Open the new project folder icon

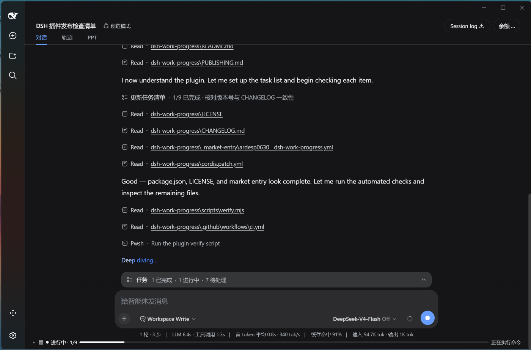point(13,56)
